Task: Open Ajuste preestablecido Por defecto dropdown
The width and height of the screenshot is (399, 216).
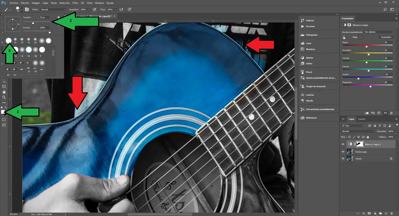Action: (379, 32)
